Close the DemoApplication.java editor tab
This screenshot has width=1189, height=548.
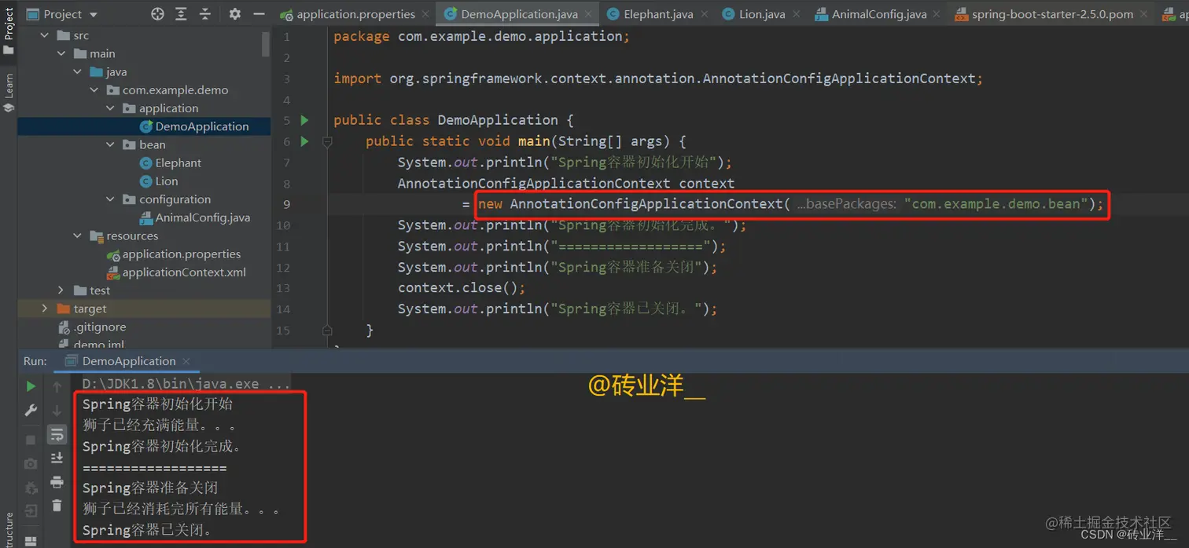[588, 14]
